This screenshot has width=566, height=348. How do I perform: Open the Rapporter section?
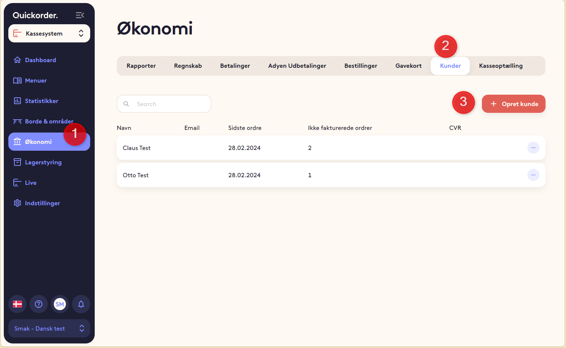pyautogui.click(x=141, y=66)
